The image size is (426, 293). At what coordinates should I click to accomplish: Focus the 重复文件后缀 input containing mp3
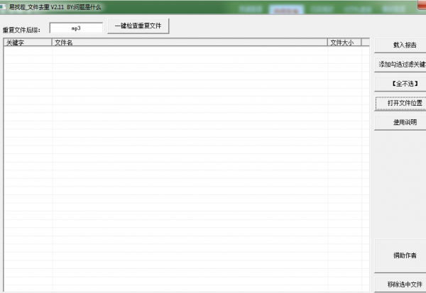click(76, 28)
